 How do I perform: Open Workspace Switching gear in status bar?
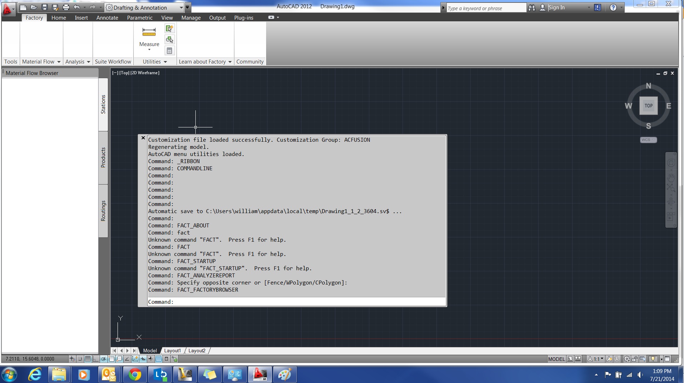(x=626, y=359)
